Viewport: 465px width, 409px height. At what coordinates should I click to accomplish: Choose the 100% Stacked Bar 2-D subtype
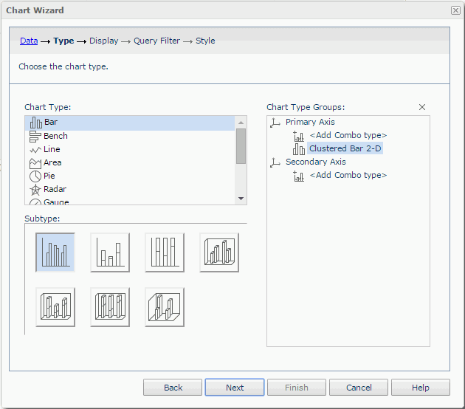click(165, 252)
